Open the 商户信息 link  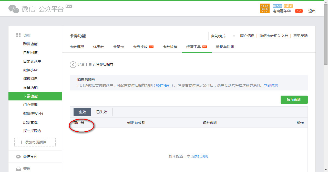(247, 36)
